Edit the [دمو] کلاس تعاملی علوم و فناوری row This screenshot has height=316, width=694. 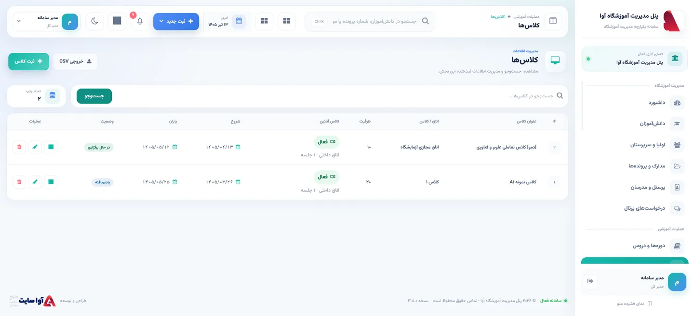click(35, 147)
